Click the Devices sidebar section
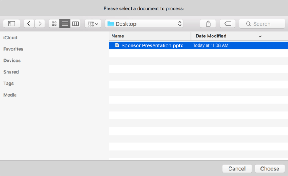This screenshot has height=176, width=288. [x=12, y=60]
